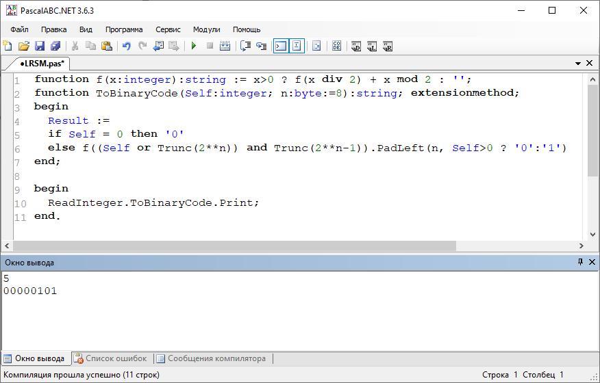Expand the Сервис menu
Screen dimensions: 600x383
click(x=168, y=29)
